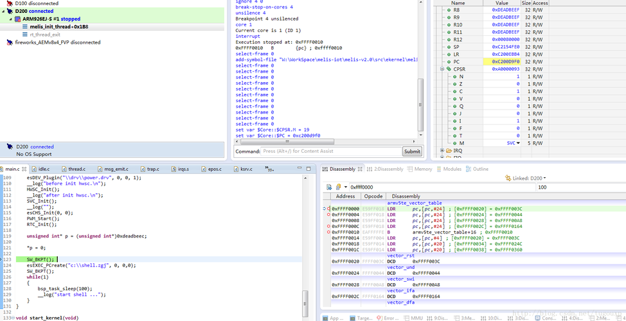
Task: Close the Disassembly view tab
Action: (x=360, y=169)
